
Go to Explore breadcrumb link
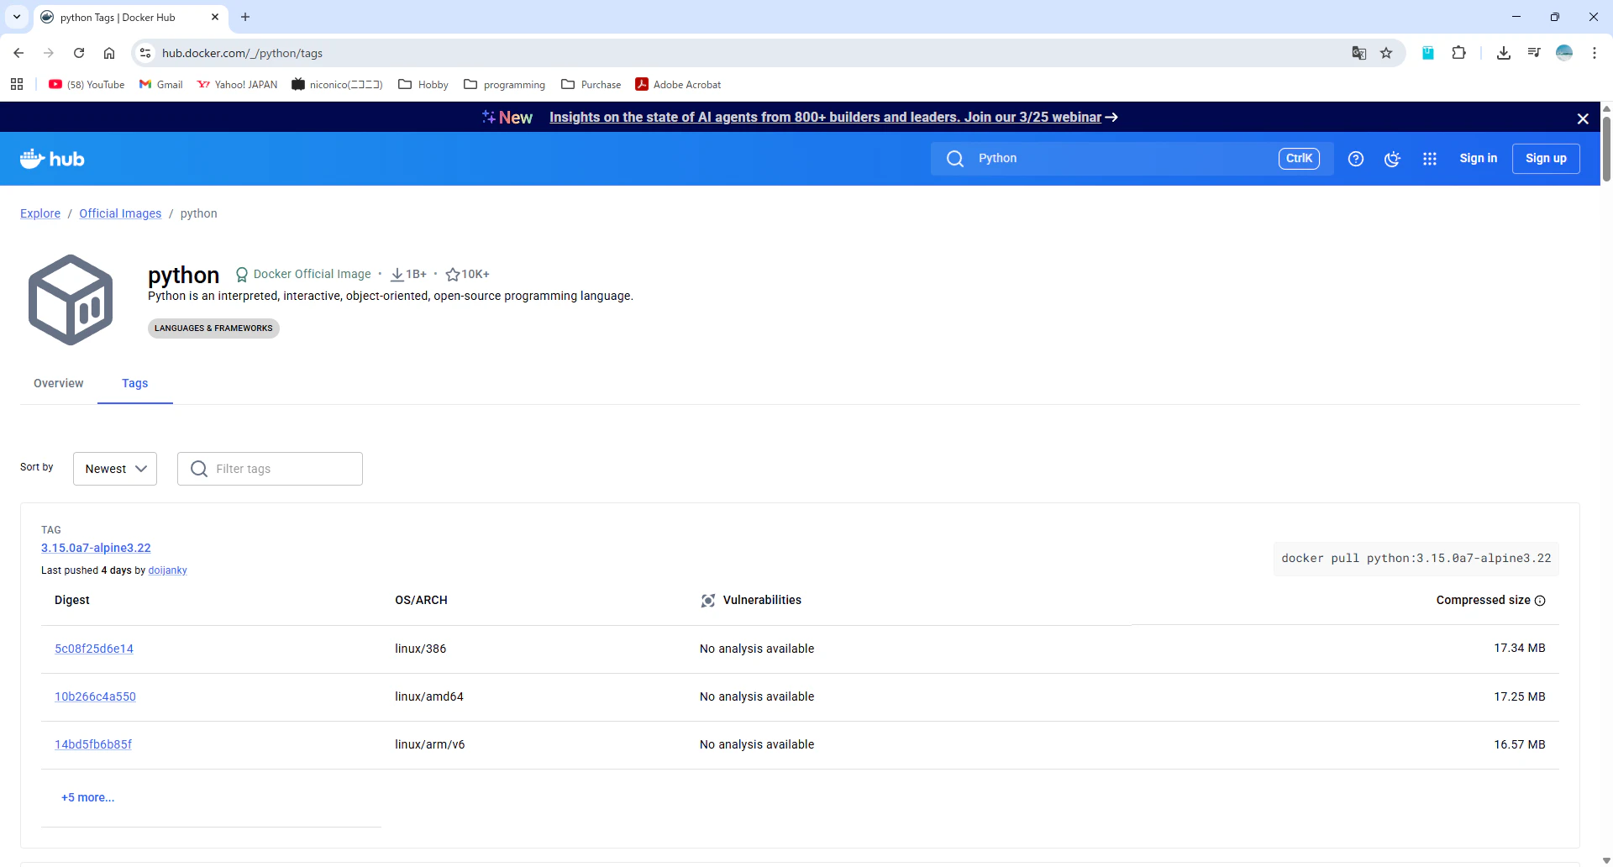[40, 213]
